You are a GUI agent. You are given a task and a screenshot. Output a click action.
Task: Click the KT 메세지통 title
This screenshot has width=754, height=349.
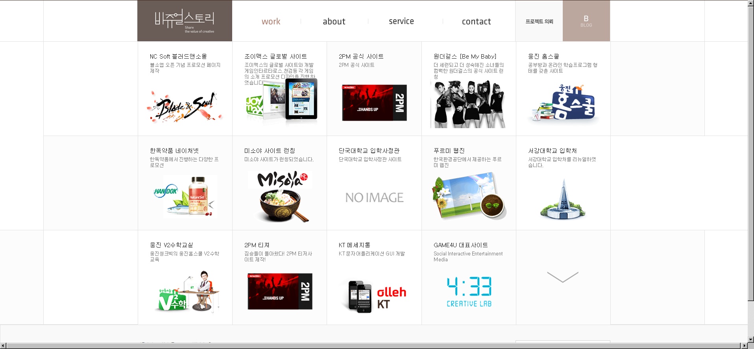click(354, 245)
